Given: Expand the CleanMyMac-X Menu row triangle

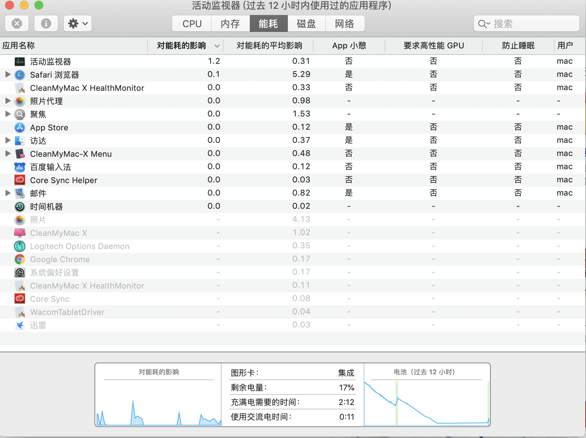Looking at the screenshot, I should point(8,153).
